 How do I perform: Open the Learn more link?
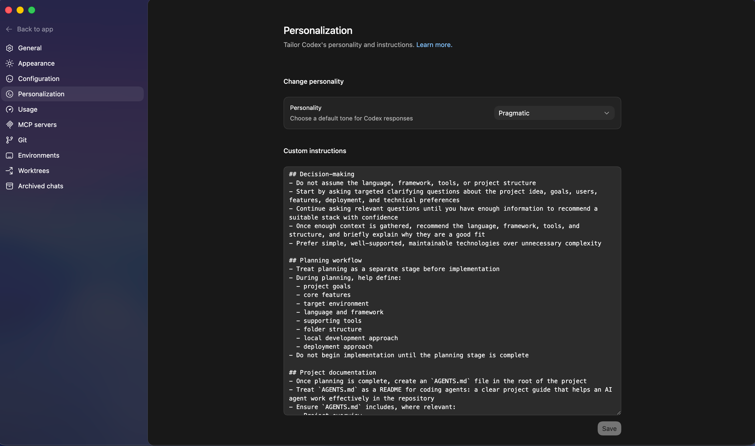click(434, 45)
